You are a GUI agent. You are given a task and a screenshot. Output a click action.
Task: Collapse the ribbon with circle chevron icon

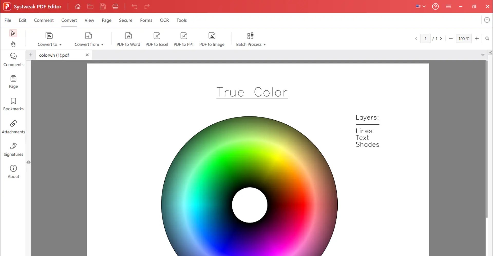coord(487,20)
